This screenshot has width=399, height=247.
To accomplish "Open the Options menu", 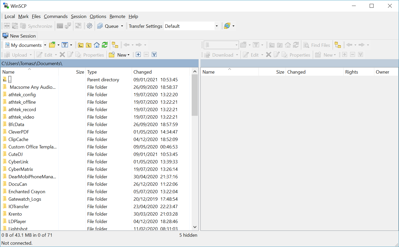I will [98, 16].
